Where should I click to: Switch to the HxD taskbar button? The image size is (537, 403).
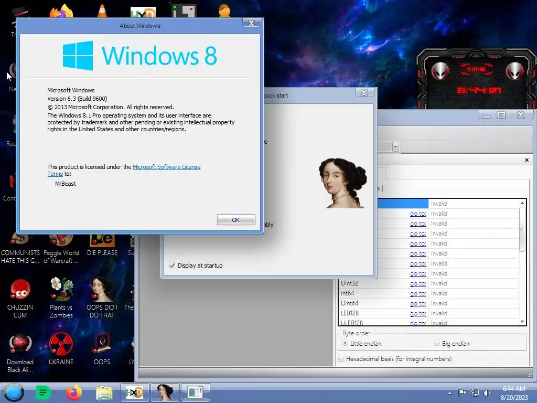(x=135, y=393)
